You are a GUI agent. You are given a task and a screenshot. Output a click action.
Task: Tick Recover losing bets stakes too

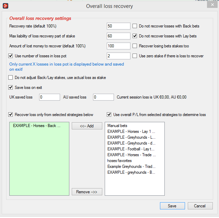pos(135,46)
